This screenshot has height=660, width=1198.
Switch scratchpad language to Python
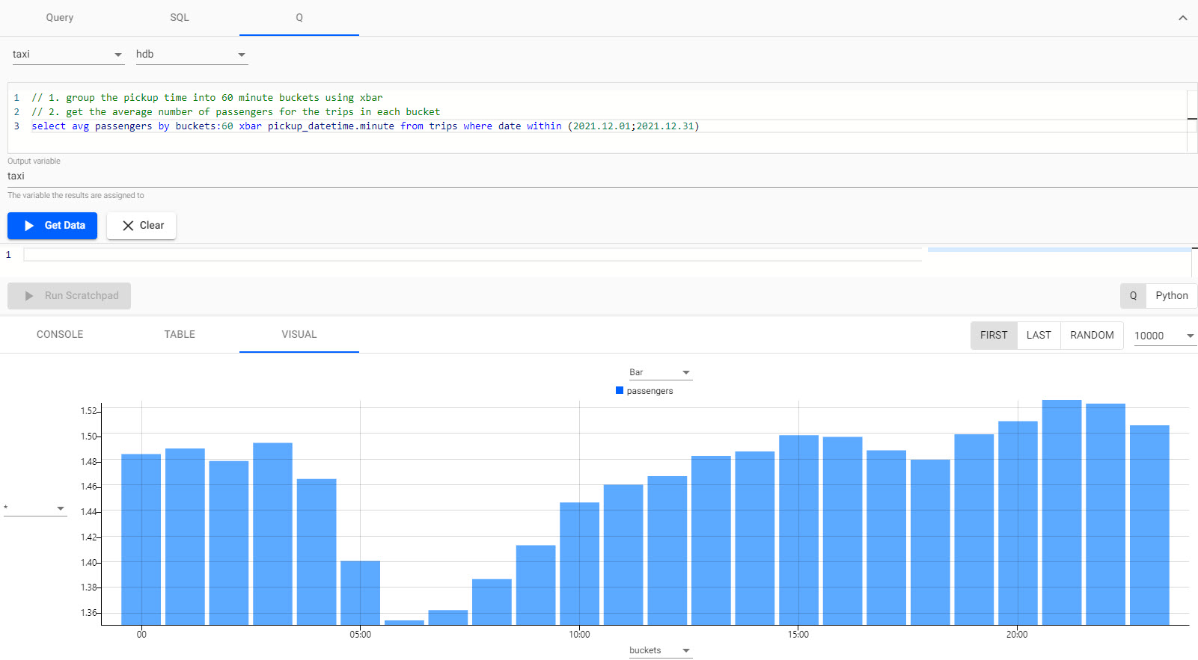[x=1172, y=296]
